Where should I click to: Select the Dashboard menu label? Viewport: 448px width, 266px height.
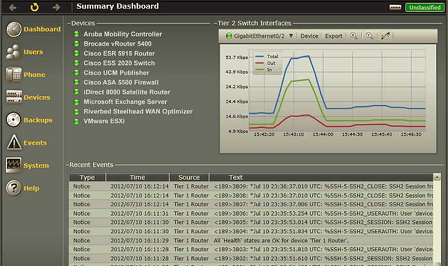click(x=42, y=29)
